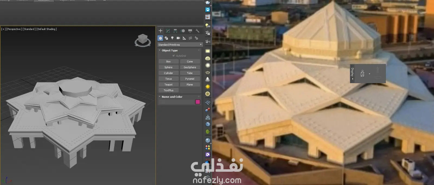
Task: Click the green grass fur icon
Action: click(x=208, y=132)
